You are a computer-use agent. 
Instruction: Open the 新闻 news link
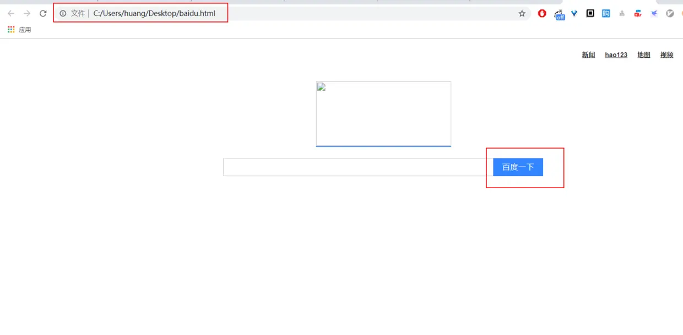tap(588, 54)
